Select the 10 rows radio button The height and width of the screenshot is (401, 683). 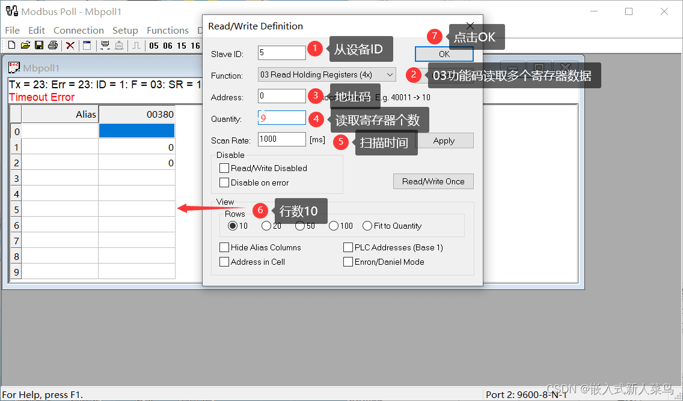point(233,226)
